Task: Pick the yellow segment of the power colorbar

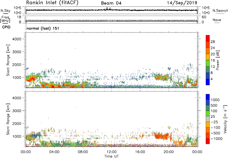Action: 208,57
